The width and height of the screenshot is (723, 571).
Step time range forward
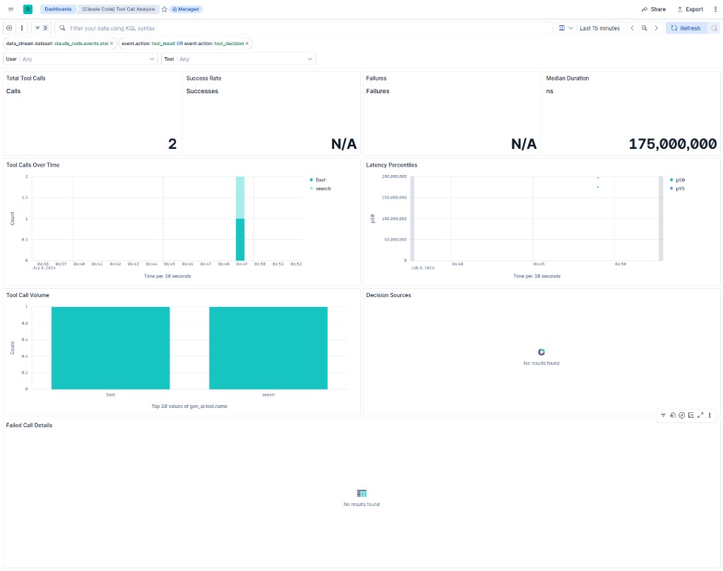click(x=656, y=28)
